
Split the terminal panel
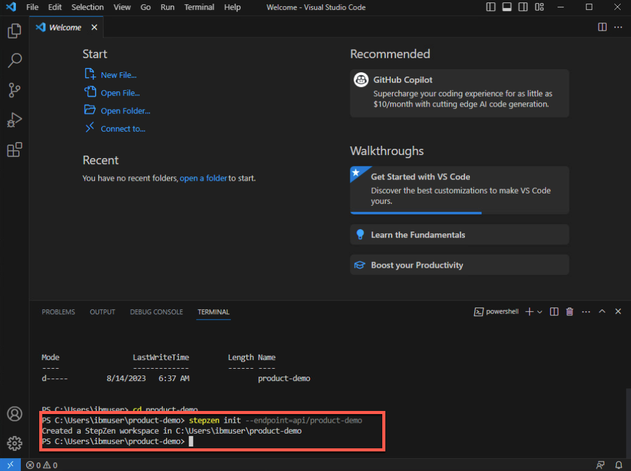[x=554, y=312]
